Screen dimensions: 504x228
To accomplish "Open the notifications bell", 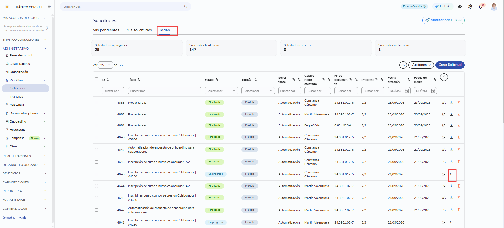I will pyautogui.click(x=480, y=7).
